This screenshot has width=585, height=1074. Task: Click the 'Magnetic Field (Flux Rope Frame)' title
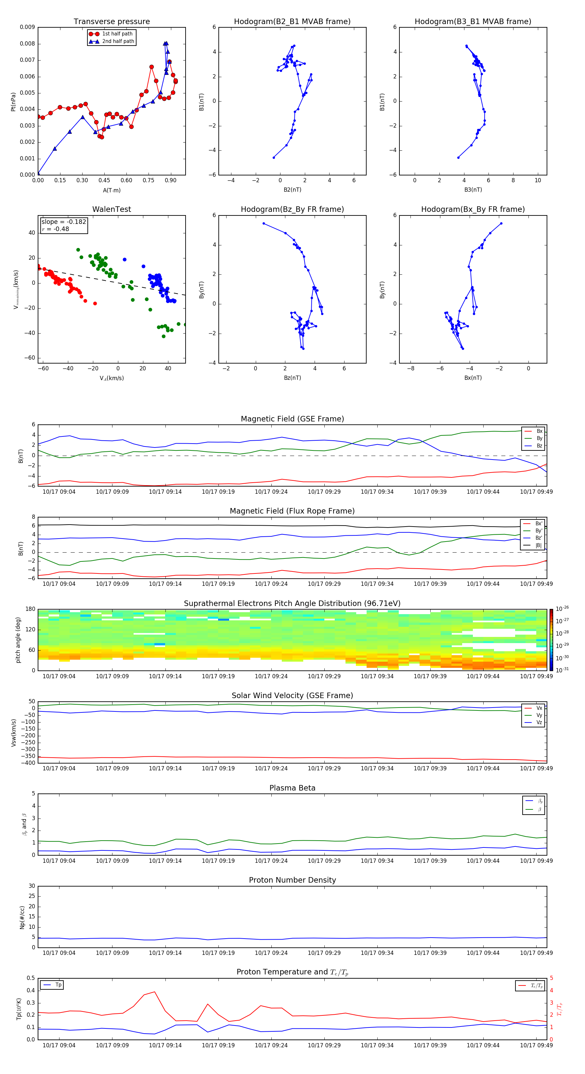coord(292,511)
